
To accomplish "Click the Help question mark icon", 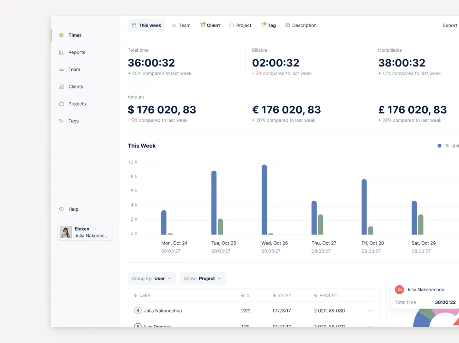I will pos(61,209).
